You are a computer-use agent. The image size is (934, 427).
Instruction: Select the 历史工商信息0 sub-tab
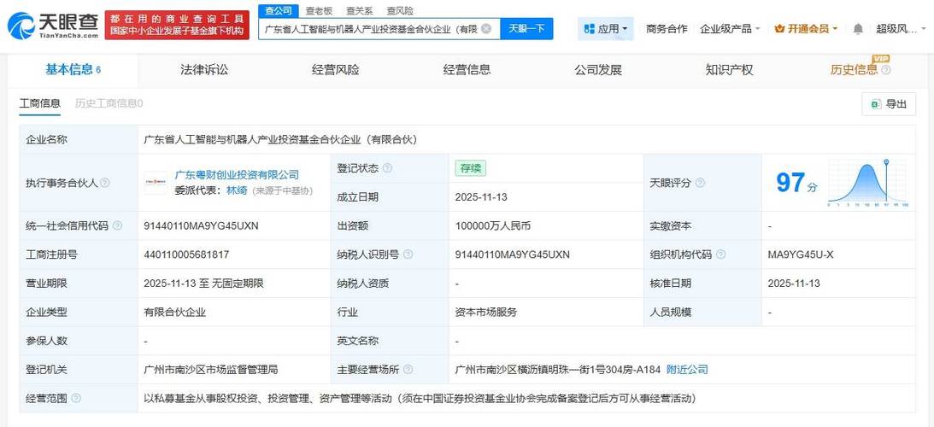click(109, 103)
